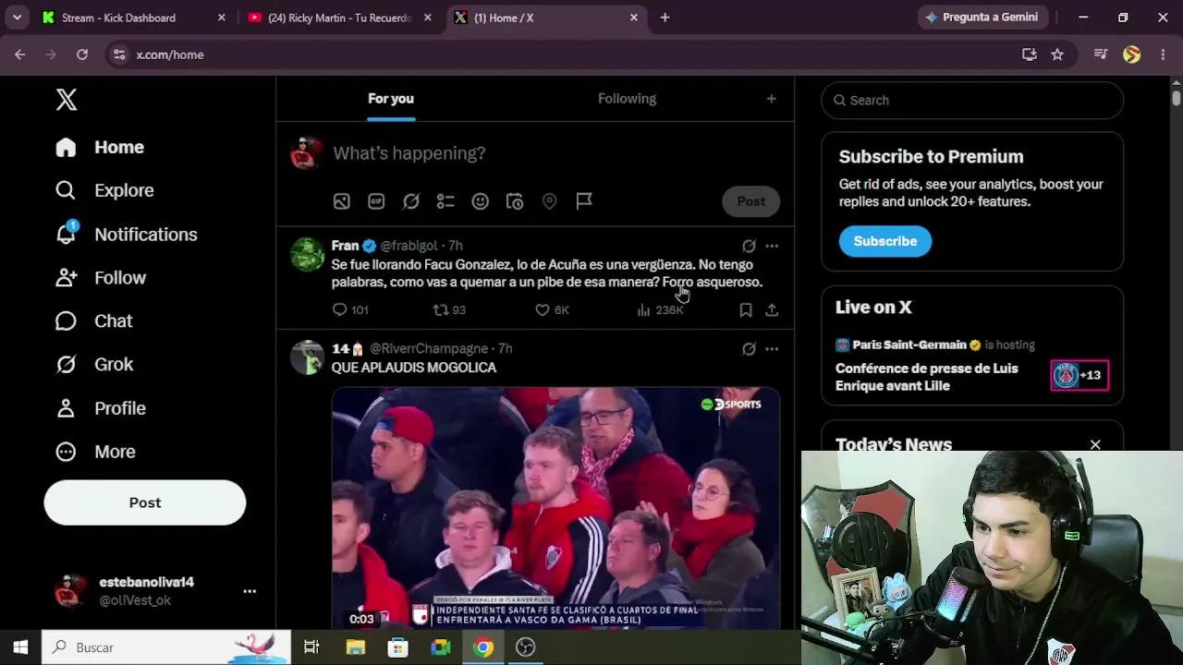
Task: Click the schedule post icon in composer
Action: click(x=515, y=201)
